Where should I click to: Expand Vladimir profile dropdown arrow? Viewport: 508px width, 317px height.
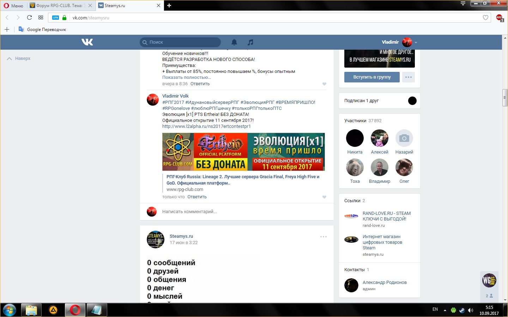point(416,42)
